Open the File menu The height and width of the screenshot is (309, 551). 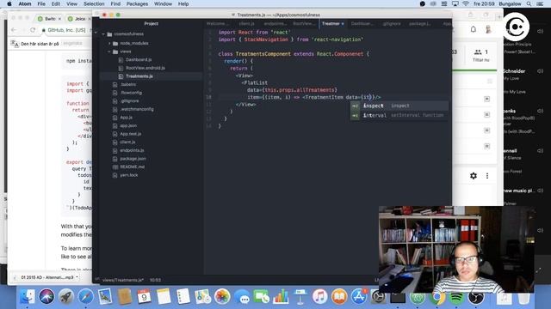pyautogui.click(x=41, y=3)
